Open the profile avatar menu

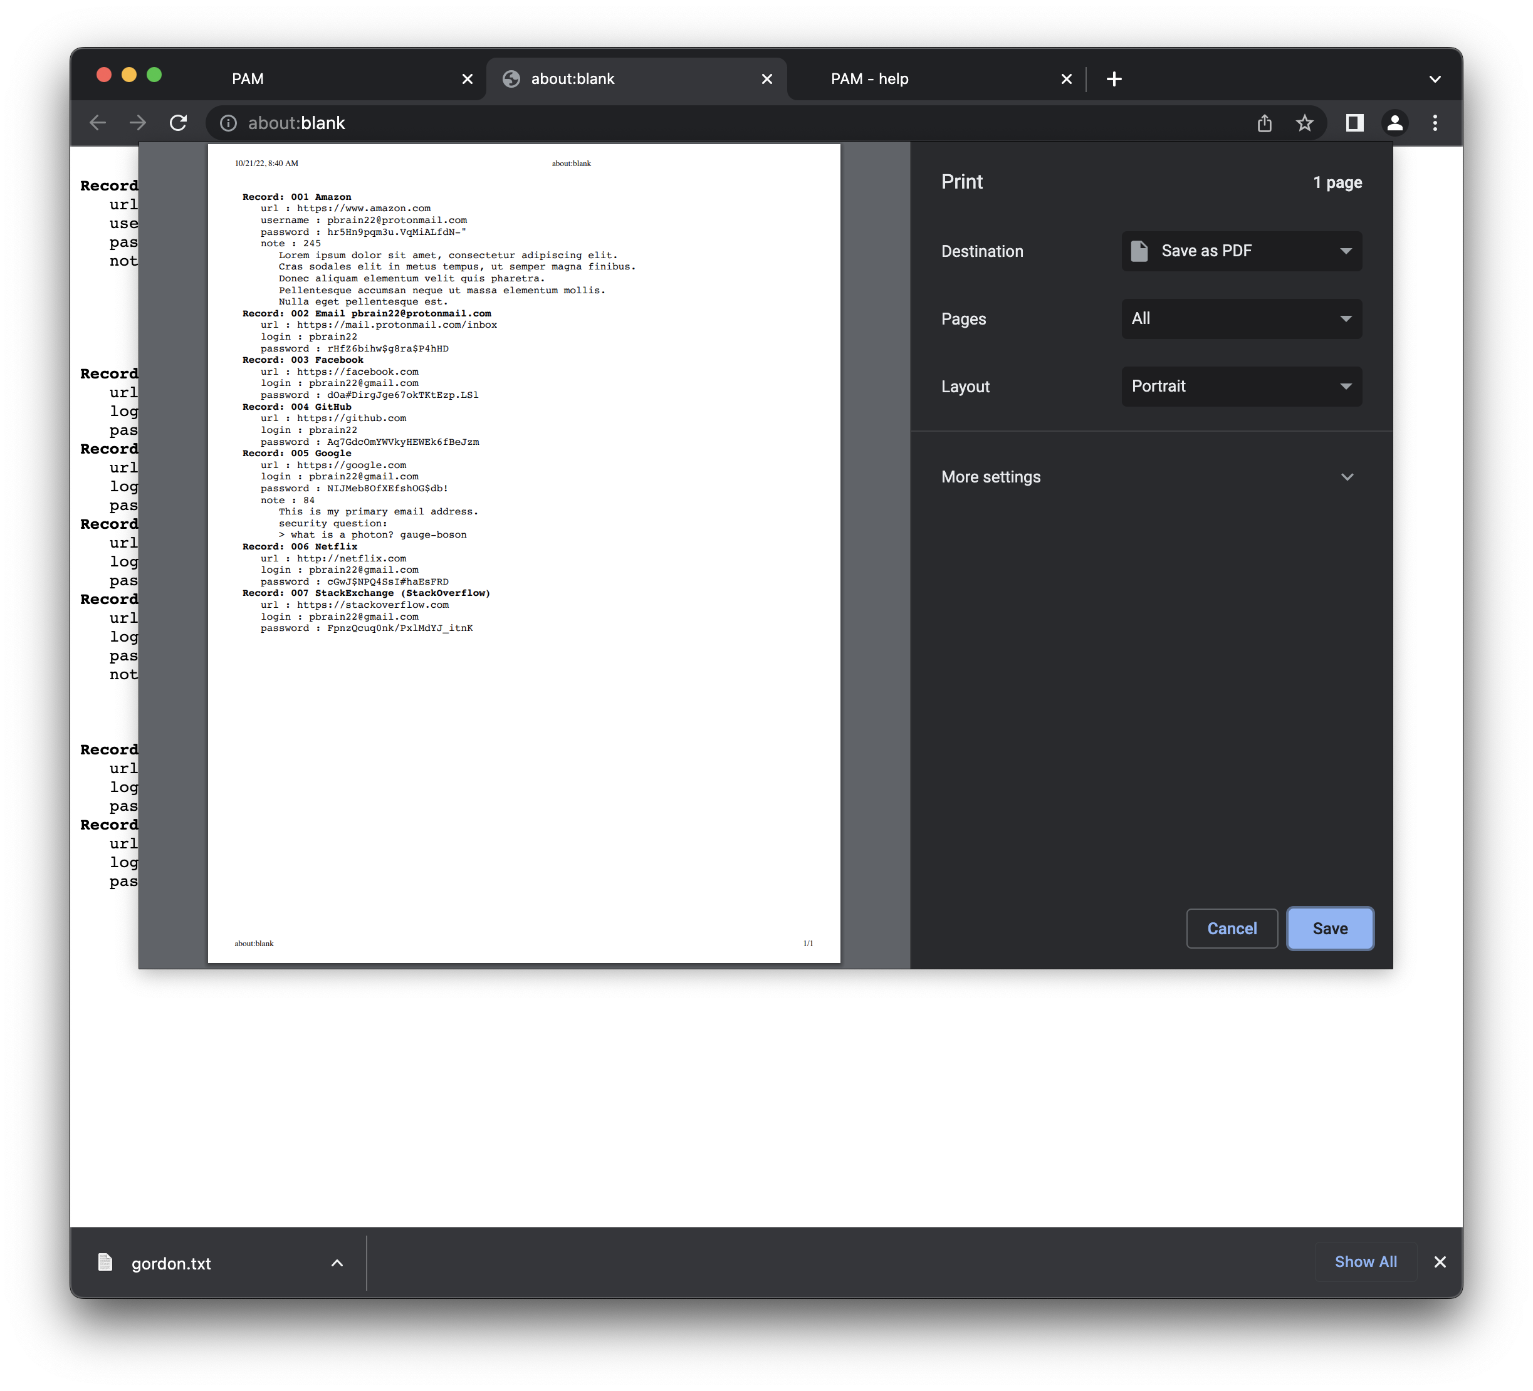point(1394,123)
